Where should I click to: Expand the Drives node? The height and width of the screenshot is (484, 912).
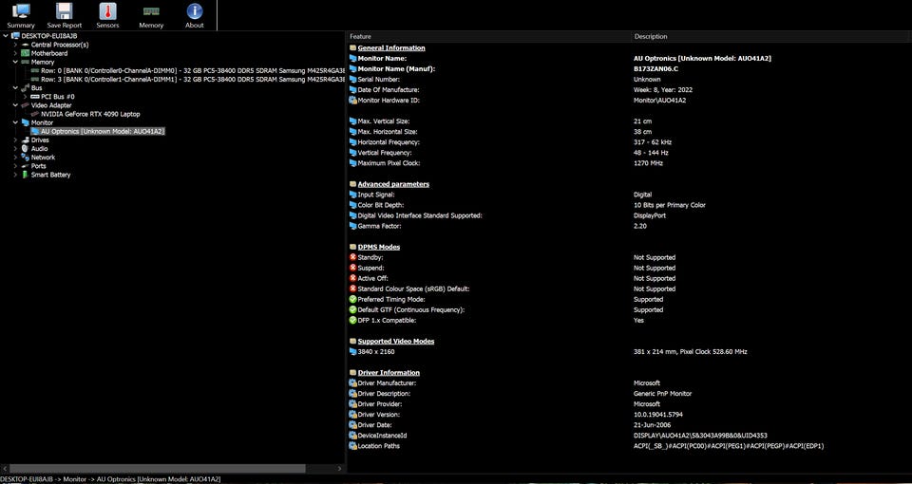click(16, 140)
